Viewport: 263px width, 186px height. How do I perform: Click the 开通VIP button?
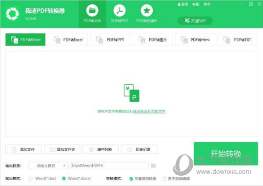pyautogui.click(x=195, y=21)
